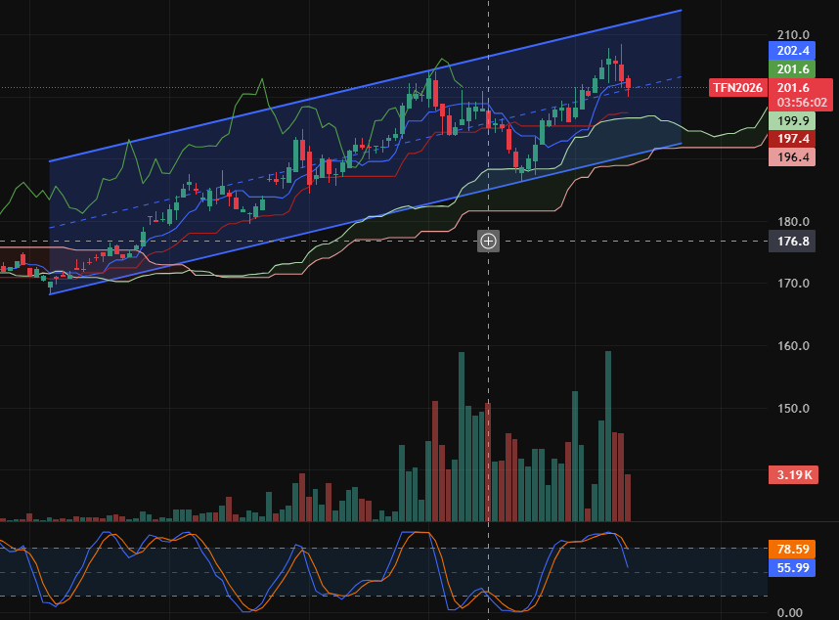Select the red 201.6 last price label with countdown

point(801,94)
